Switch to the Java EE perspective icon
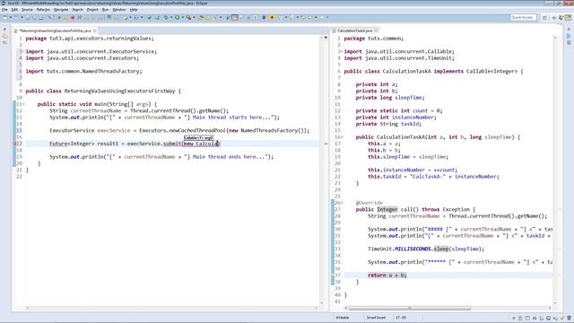The width and height of the screenshot is (574, 323). click(x=568, y=18)
